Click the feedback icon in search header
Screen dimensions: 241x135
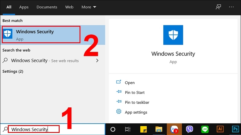pyautogui.click(x=218, y=7)
